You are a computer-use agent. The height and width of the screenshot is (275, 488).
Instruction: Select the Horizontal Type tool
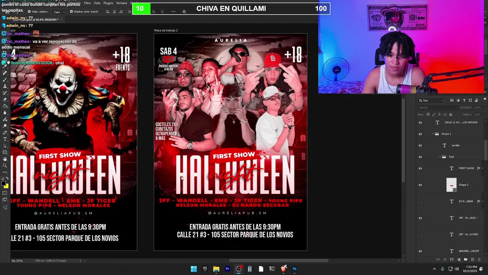tap(5, 139)
